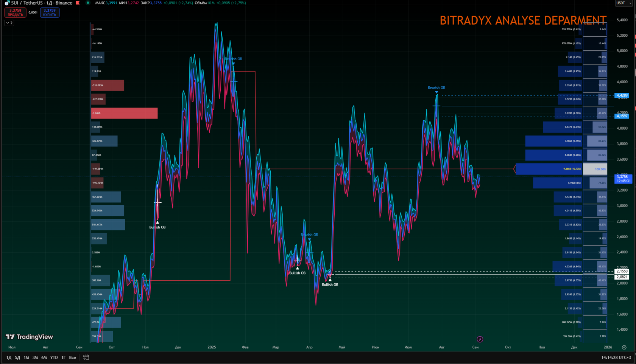Open the USDT currency dropdown
Image resolution: width=636 pixels, height=364 pixels.
pos(624,3)
